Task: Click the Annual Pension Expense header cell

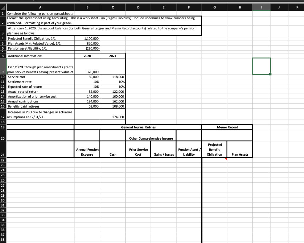Action: click(87, 150)
